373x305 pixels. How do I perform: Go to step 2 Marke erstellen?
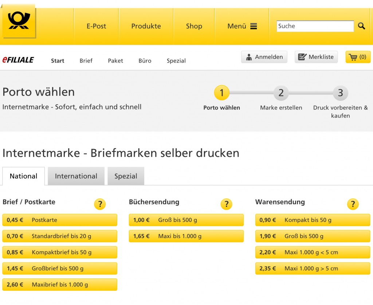(x=281, y=93)
